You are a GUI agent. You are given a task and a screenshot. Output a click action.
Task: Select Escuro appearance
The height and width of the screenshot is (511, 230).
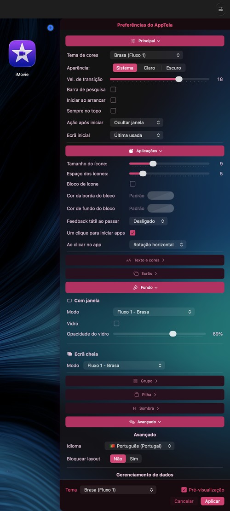[x=173, y=68]
